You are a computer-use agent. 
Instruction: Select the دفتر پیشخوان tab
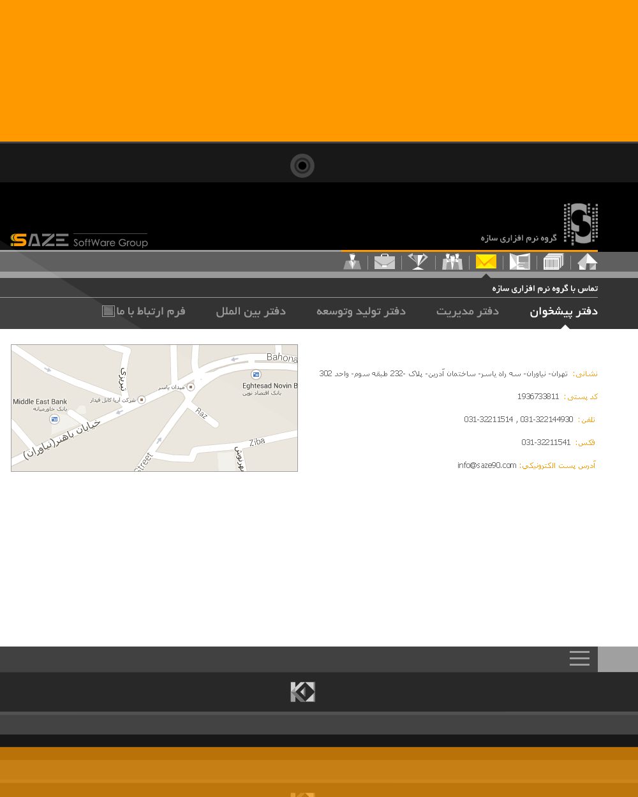[x=563, y=312]
